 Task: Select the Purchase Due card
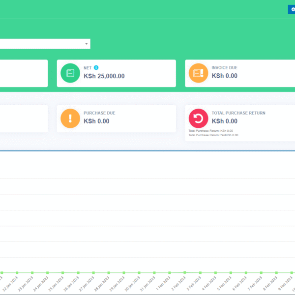click(x=116, y=118)
